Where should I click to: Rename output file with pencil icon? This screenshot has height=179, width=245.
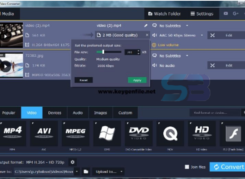146,25
